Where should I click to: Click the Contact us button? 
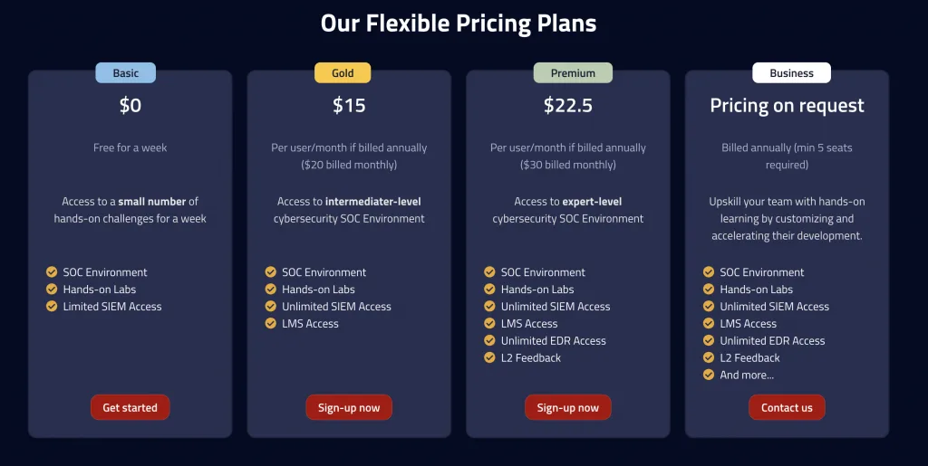787,407
